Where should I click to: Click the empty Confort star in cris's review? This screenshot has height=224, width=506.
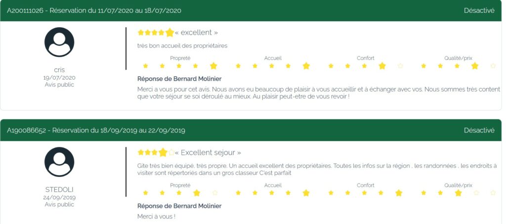[x=400, y=66]
